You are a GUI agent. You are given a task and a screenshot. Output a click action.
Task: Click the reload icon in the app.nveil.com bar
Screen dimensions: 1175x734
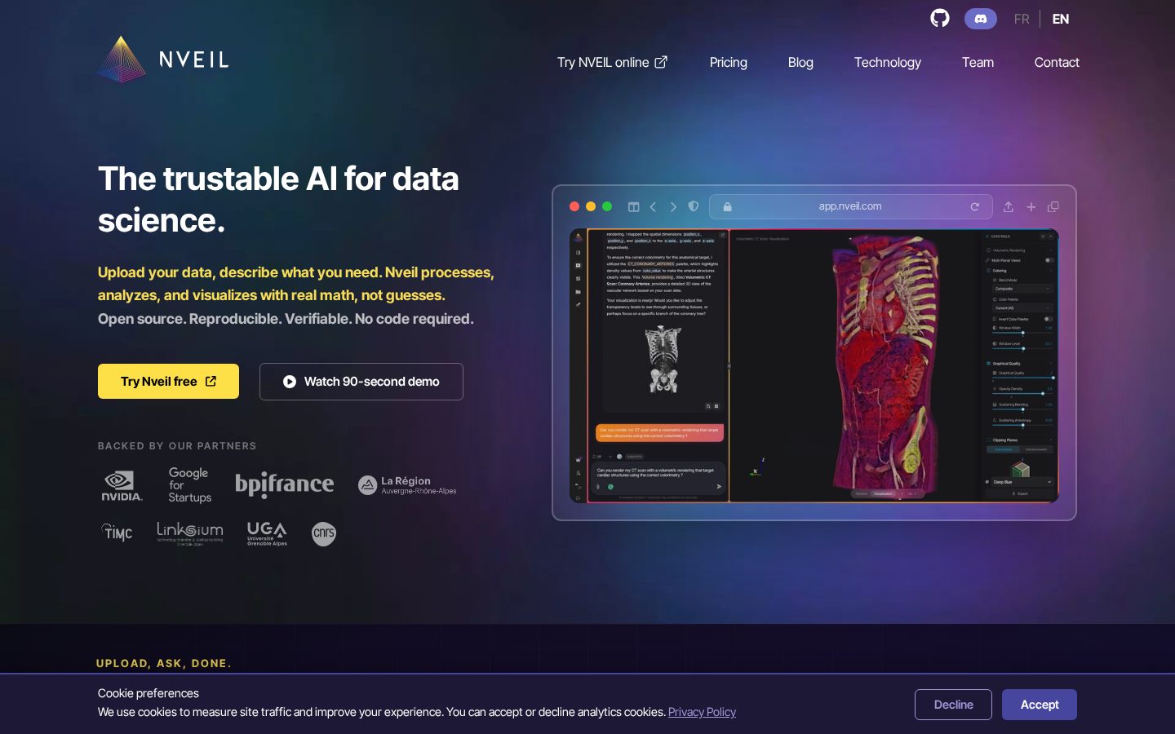[974, 206]
